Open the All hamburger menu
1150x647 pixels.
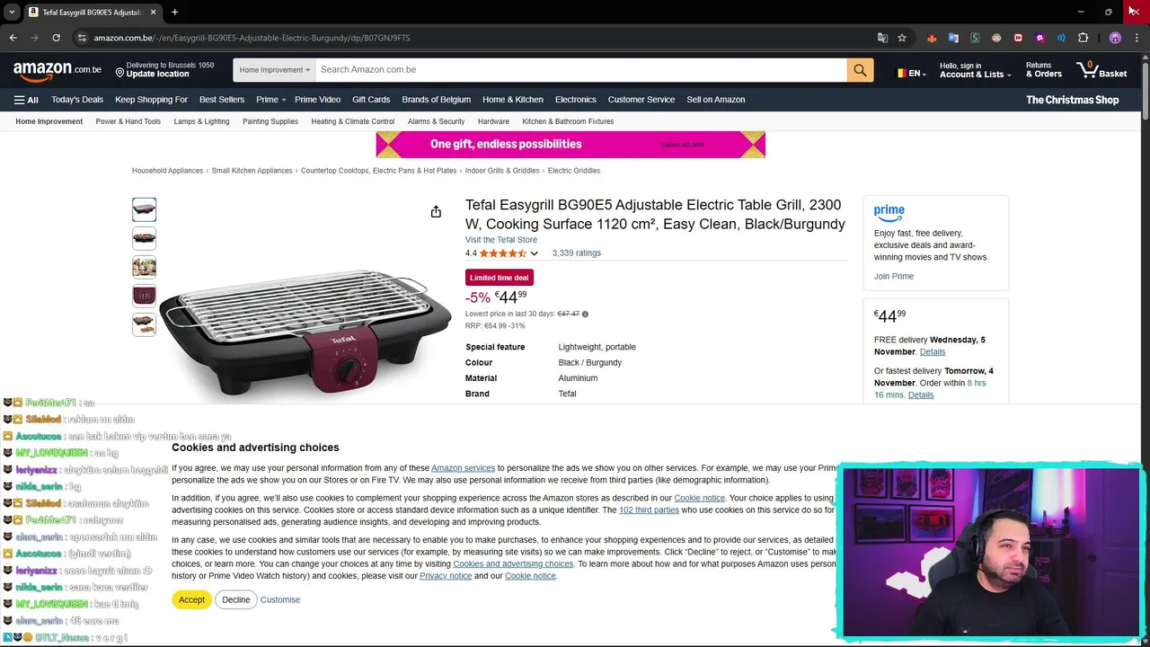[x=26, y=100]
